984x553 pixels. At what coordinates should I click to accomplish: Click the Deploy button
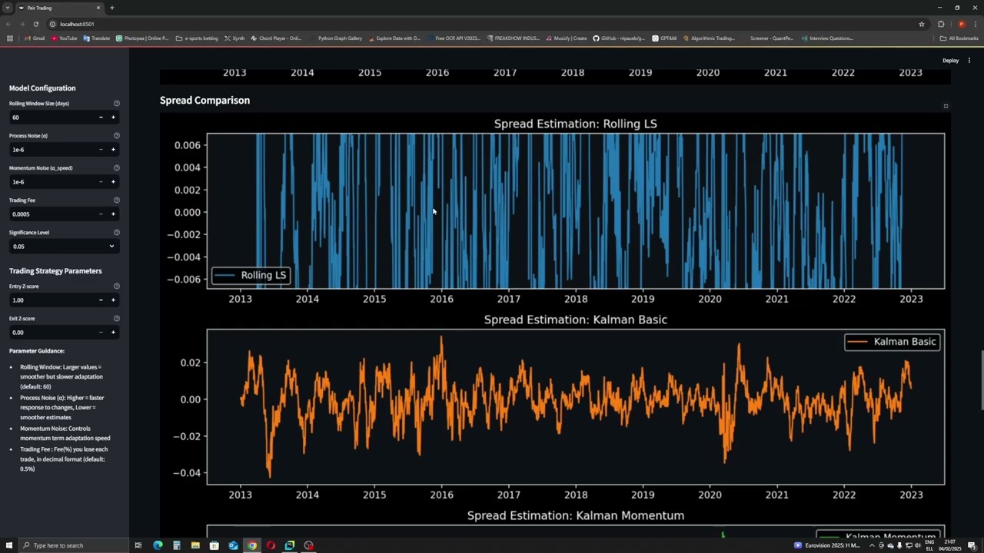click(x=951, y=61)
